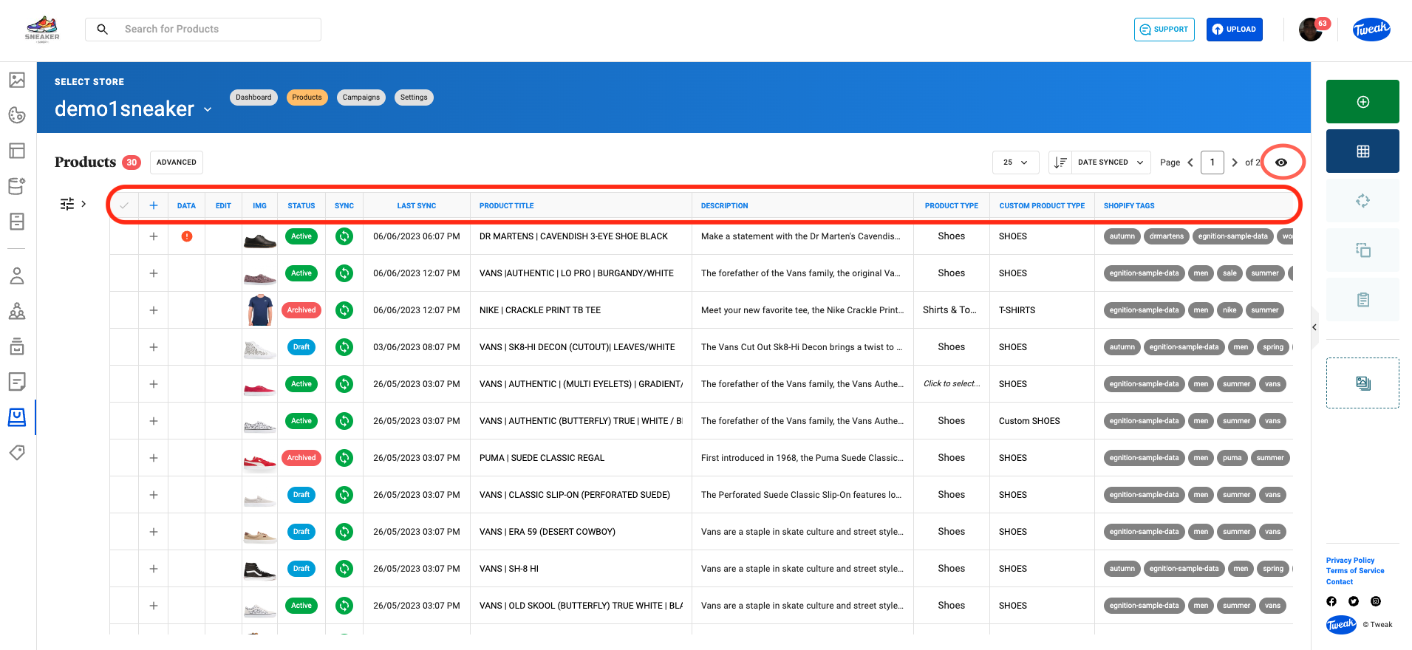This screenshot has height=650, width=1412.
Task: Click the red data warning icon
Action: tap(187, 236)
